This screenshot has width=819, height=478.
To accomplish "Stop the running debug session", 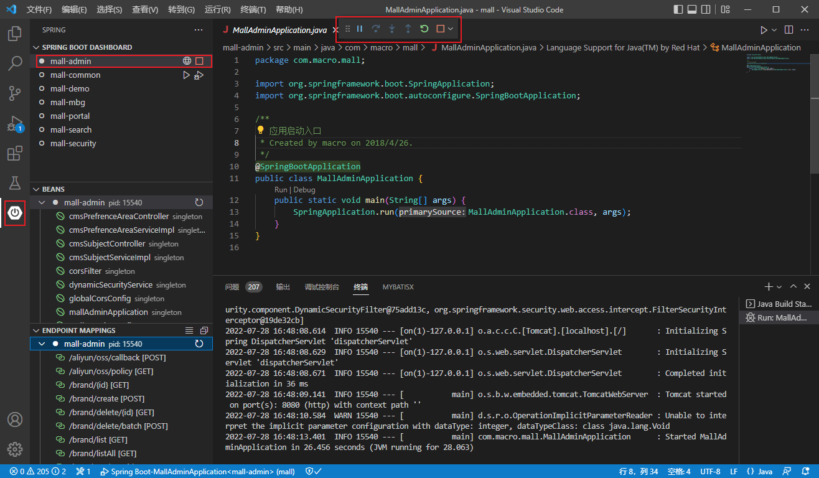I will [440, 29].
